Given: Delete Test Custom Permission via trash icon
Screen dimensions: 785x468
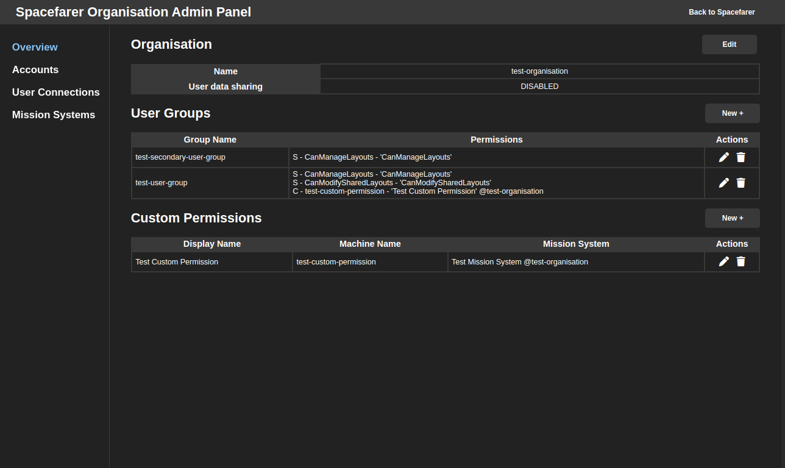Looking at the screenshot, I should coord(741,261).
